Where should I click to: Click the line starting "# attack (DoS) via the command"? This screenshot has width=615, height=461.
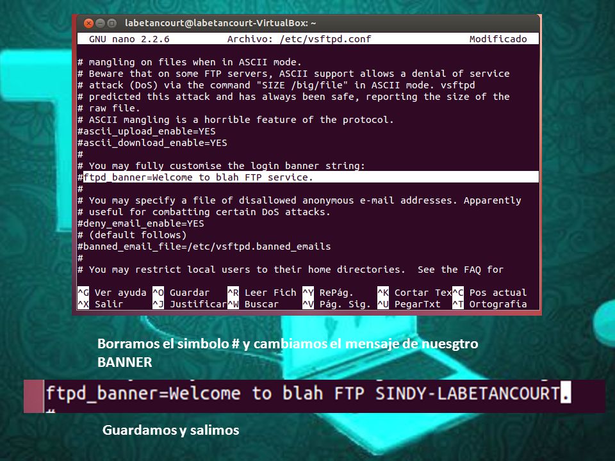pyautogui.click(x=276, y=85)
